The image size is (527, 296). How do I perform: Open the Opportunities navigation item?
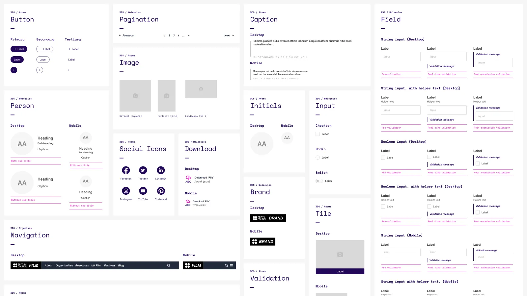(x=64, y=265)
